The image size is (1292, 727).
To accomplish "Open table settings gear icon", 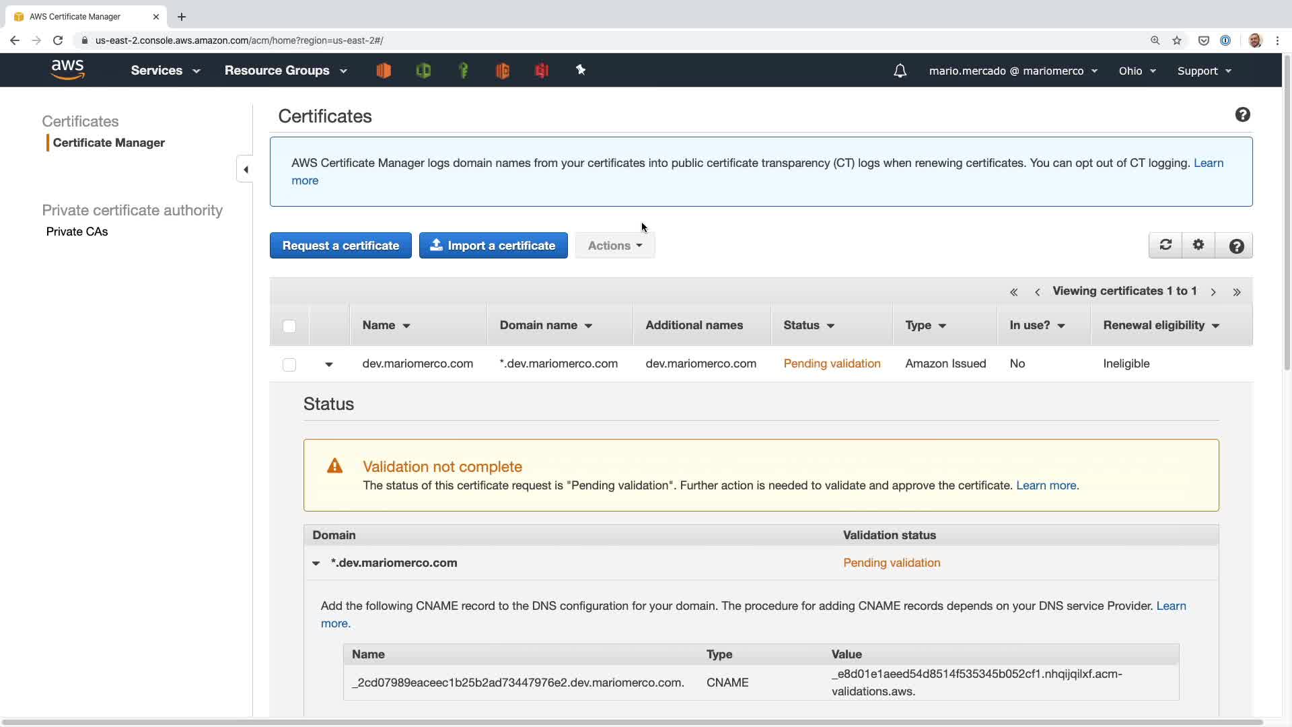I will 1198,246.
